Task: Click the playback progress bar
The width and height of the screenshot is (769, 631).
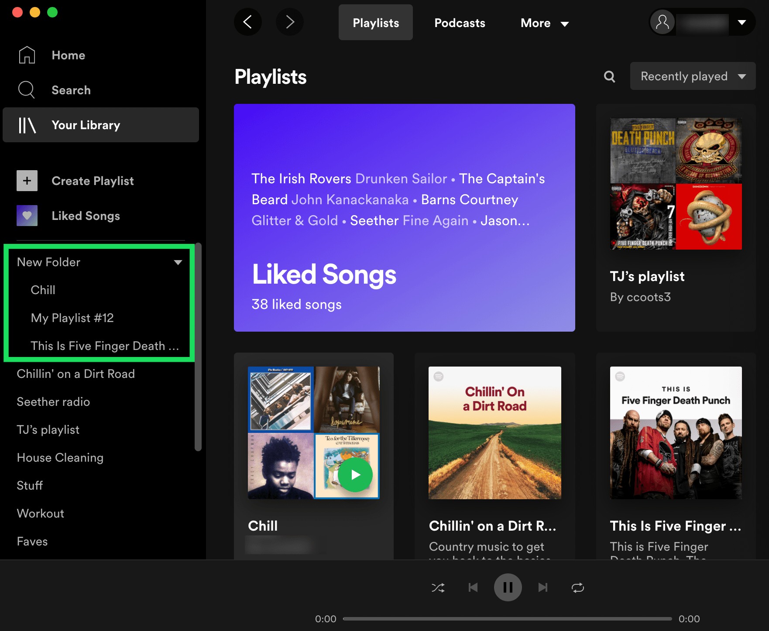Action: click(507, 619)
